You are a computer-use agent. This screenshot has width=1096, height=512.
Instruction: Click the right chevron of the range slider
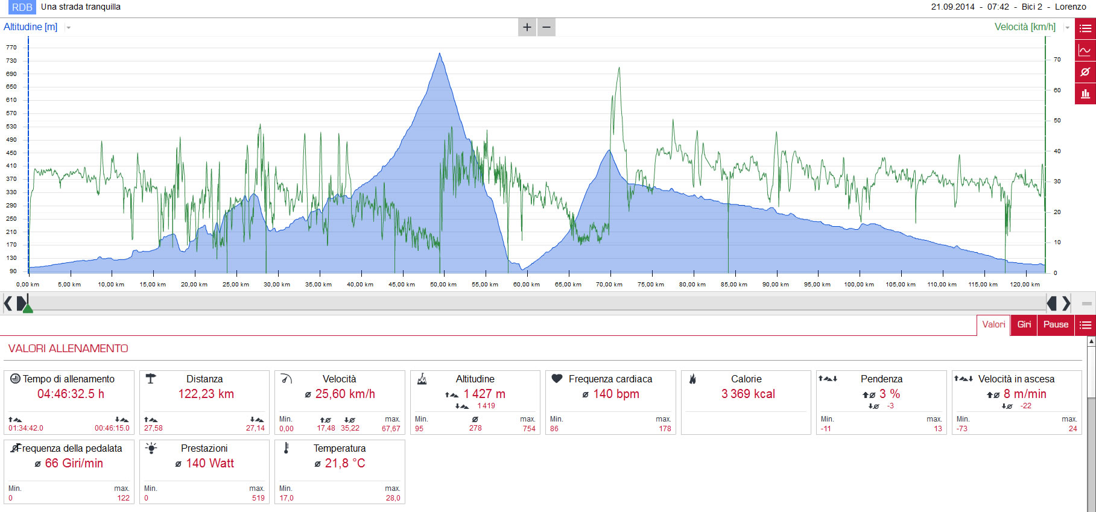[1066, 303]
